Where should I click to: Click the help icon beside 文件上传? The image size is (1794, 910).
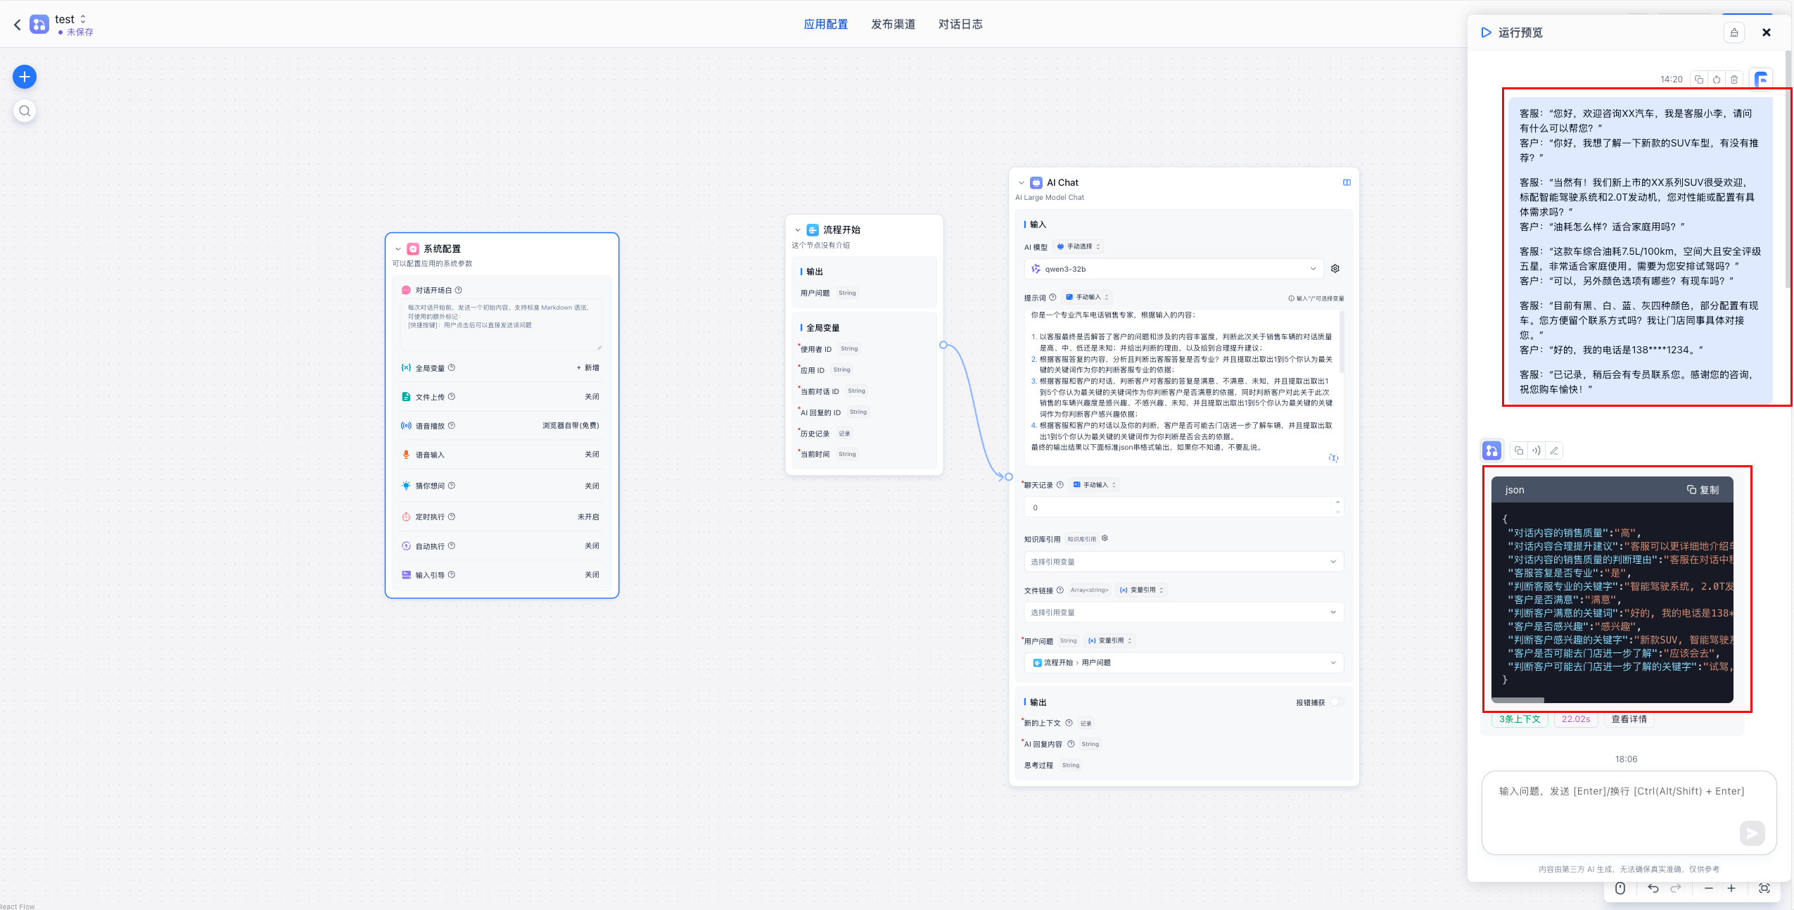click(x=452, y=397)
